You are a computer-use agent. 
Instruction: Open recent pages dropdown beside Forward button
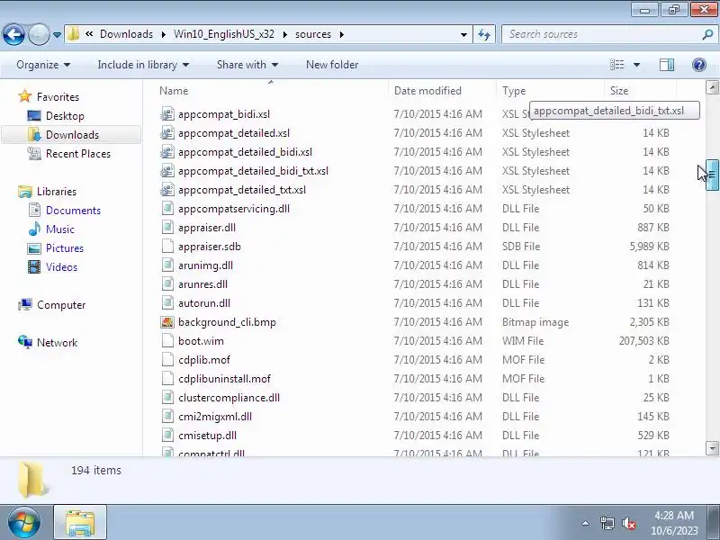coord(57,35)
